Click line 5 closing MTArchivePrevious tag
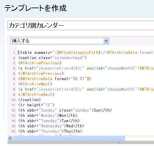This screenshot has width=154, height=149. 41,74
